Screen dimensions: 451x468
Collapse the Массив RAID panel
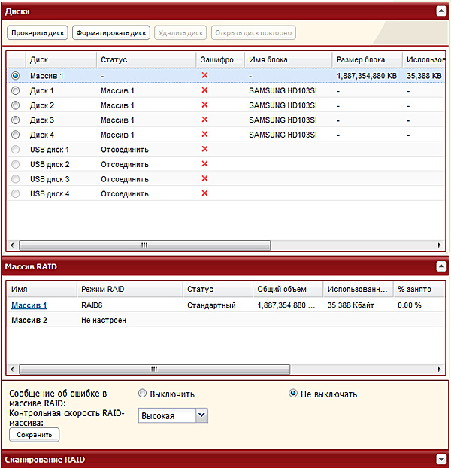440,266
